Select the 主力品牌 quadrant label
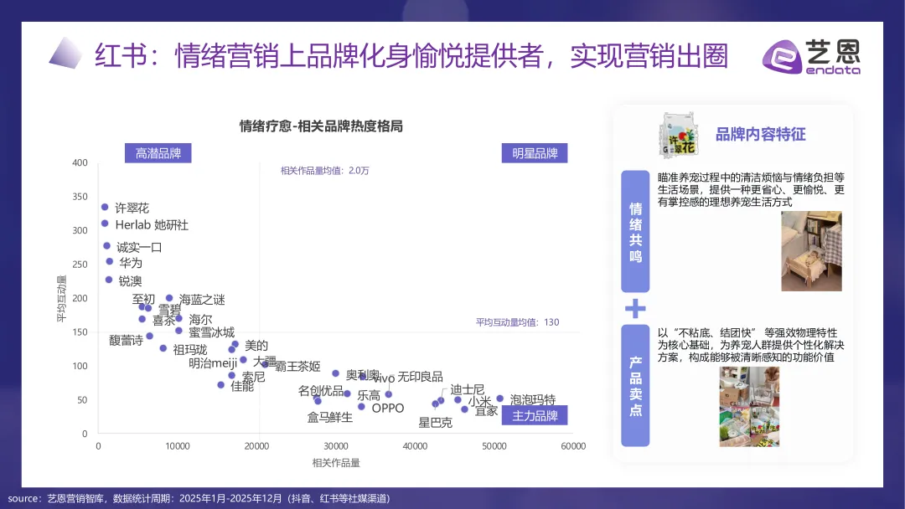 point(535,415)
